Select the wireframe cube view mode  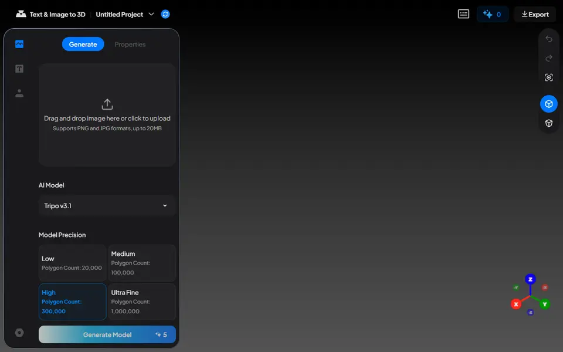pos(549,123)
